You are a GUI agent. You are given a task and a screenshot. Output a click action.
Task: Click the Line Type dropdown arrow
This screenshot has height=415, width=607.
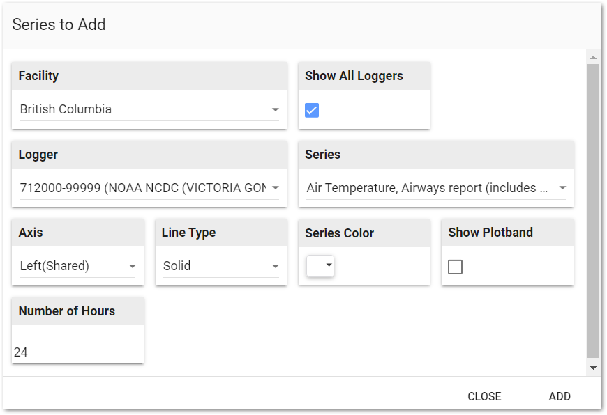(x=276, y=266)
